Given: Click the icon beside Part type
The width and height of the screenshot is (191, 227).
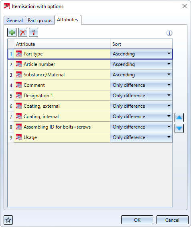Looking at the screenshot, I should click(19, 54).
